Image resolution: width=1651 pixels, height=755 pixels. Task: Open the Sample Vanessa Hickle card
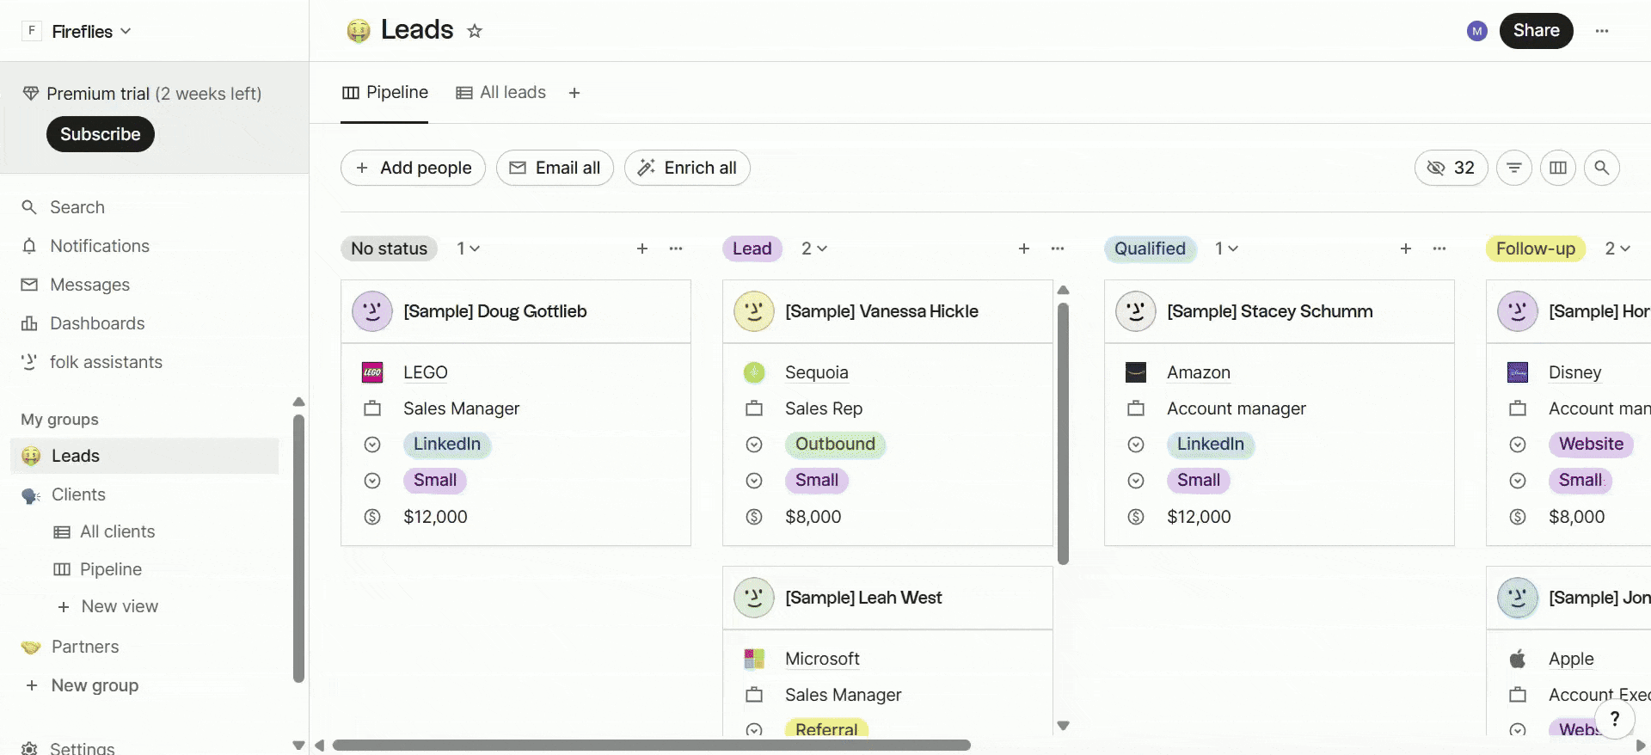[881, 311]
